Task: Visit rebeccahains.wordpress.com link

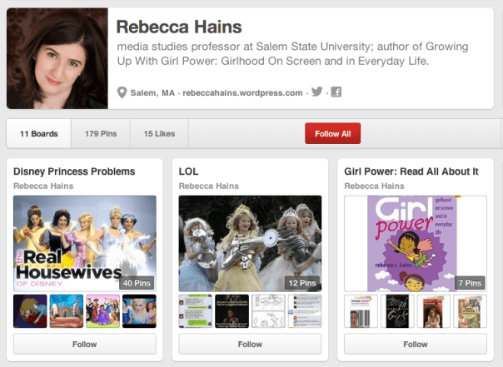Action: click(x=242, y=93)
